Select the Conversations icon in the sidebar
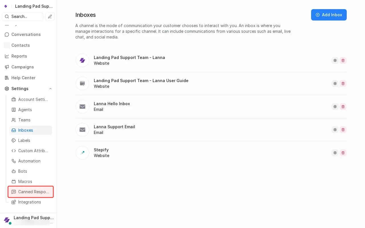This screenshot has height=228, width=365. (x=7, y=34)
